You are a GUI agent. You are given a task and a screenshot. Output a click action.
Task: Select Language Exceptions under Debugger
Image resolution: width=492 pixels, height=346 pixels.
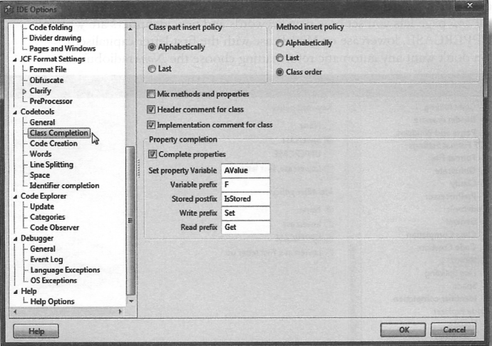tap(65, 270)
